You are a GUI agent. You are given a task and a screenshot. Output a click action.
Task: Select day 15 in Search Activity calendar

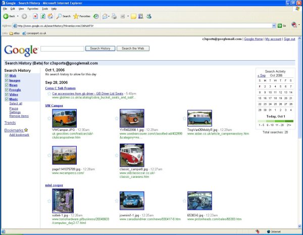point(260,98)
